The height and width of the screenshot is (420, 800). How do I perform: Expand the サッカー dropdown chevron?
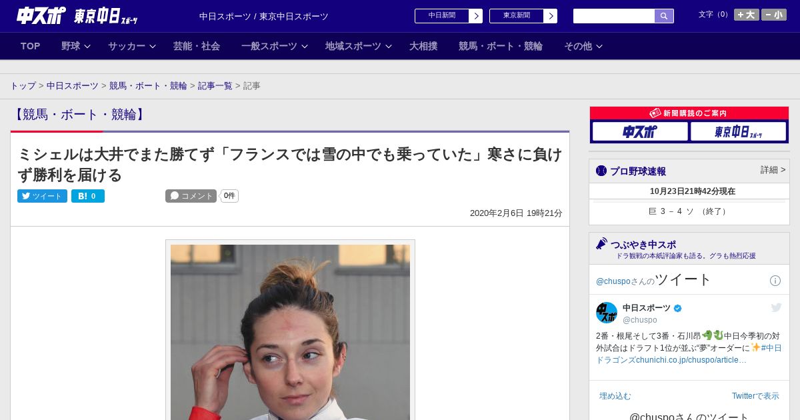pos(153,47)
